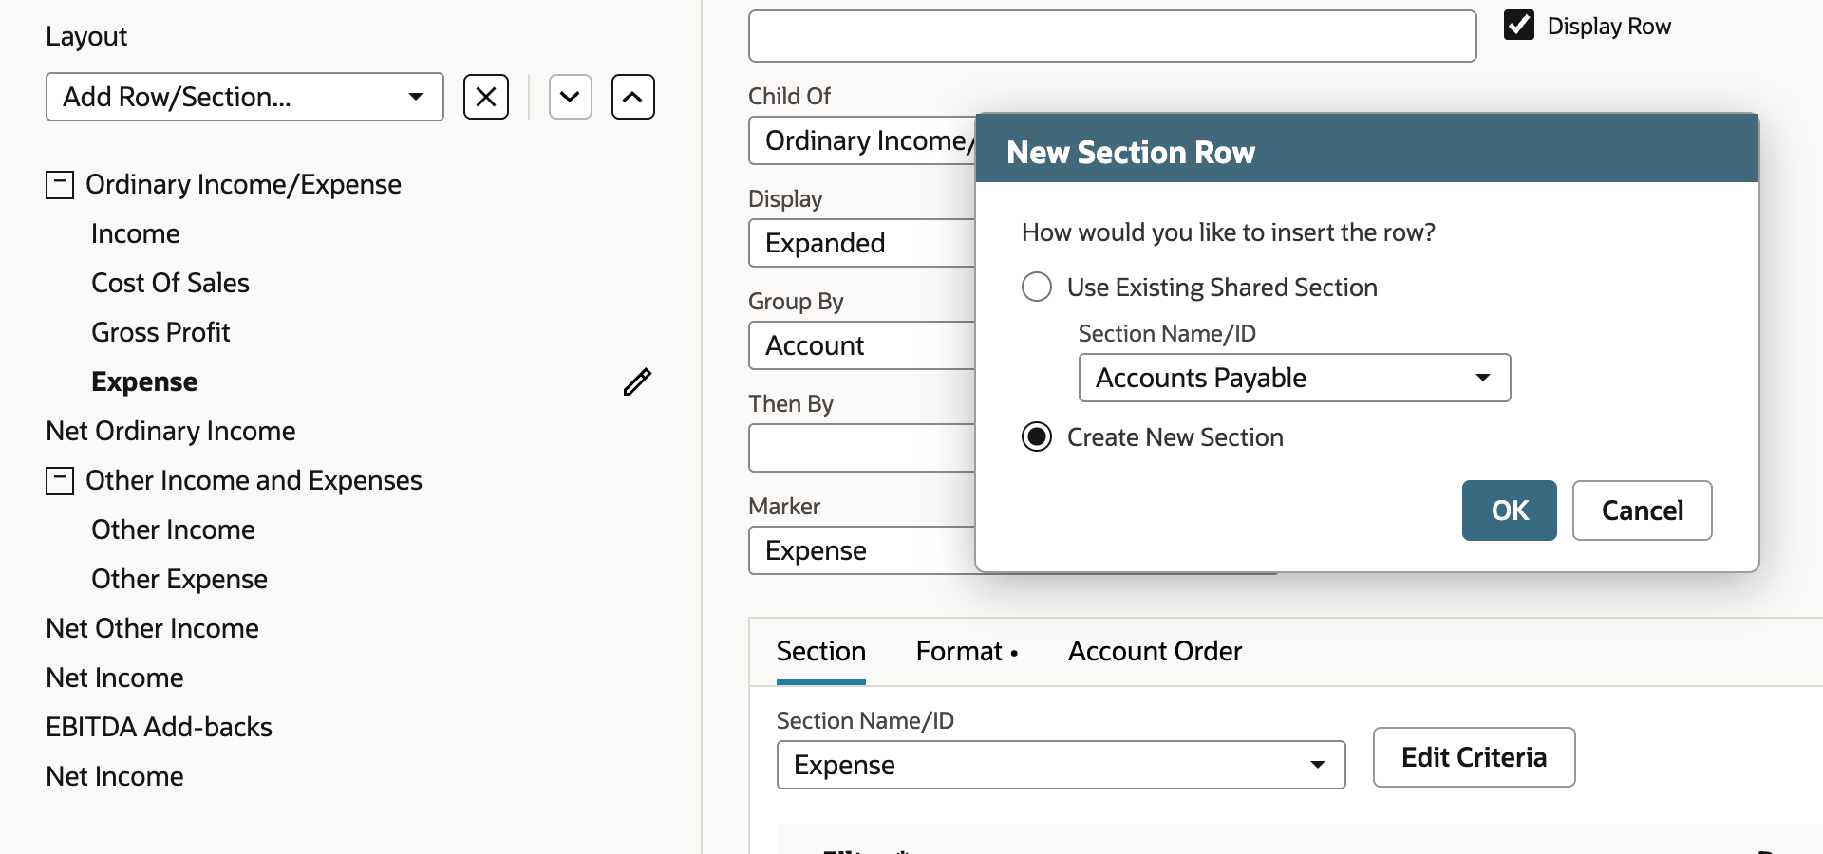Collapse the Ordinary Income/Expense tree node
The image size is (1823, 854).
[60, 184]
